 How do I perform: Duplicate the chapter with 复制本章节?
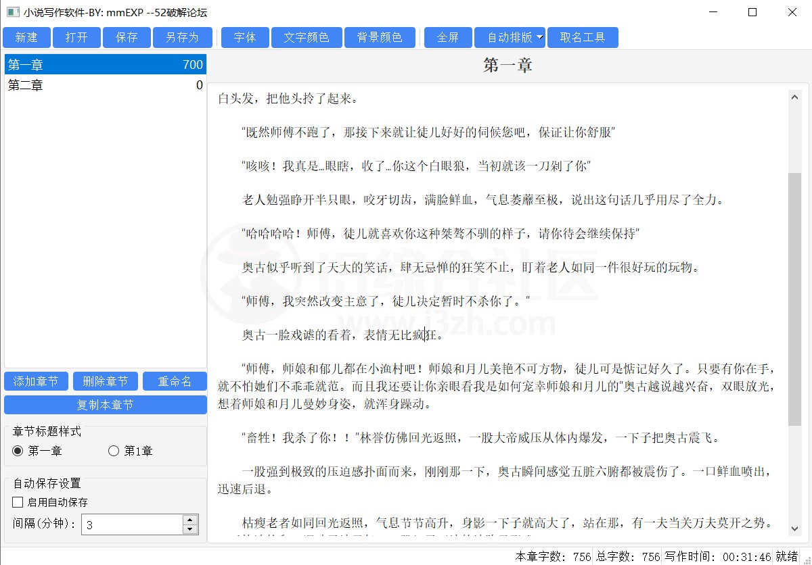[105, 404]
